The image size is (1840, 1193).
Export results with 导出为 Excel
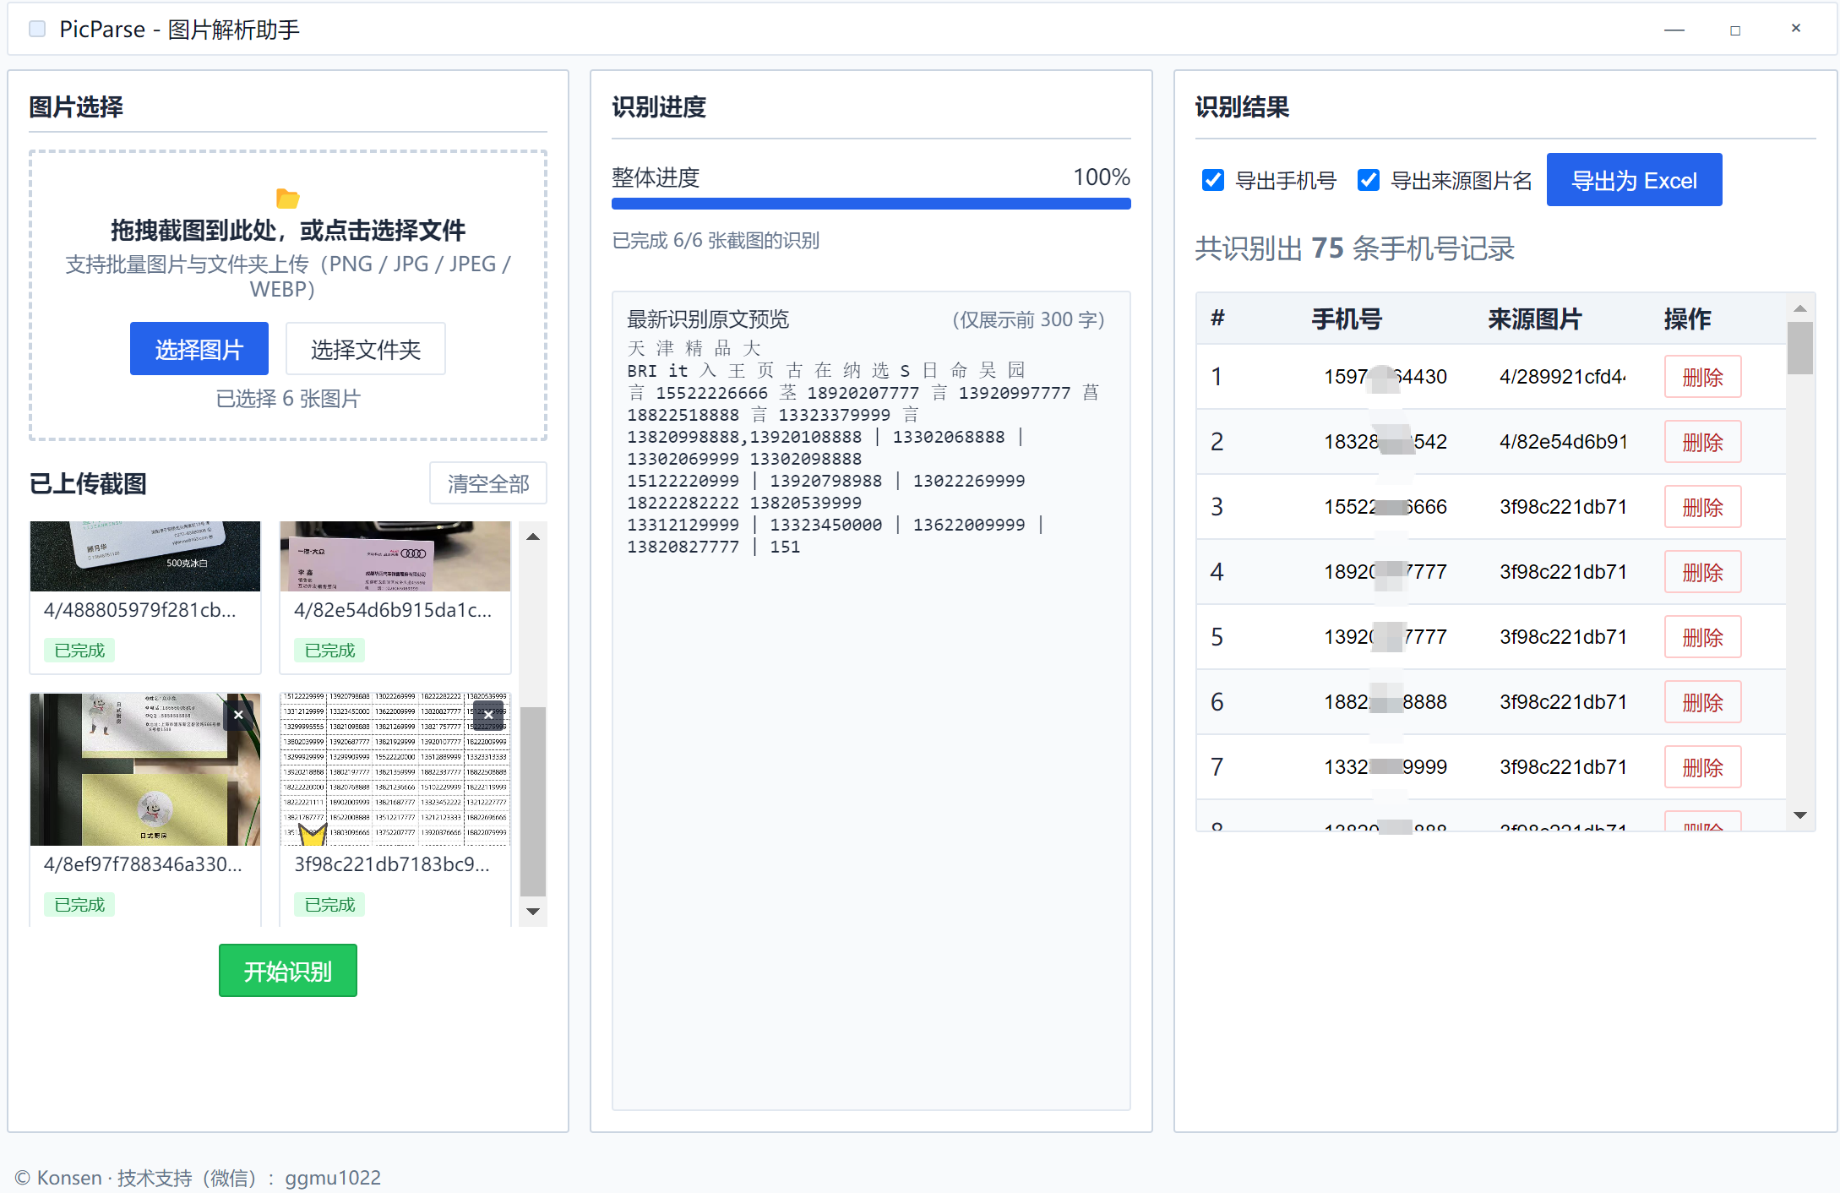[1634, 179]
